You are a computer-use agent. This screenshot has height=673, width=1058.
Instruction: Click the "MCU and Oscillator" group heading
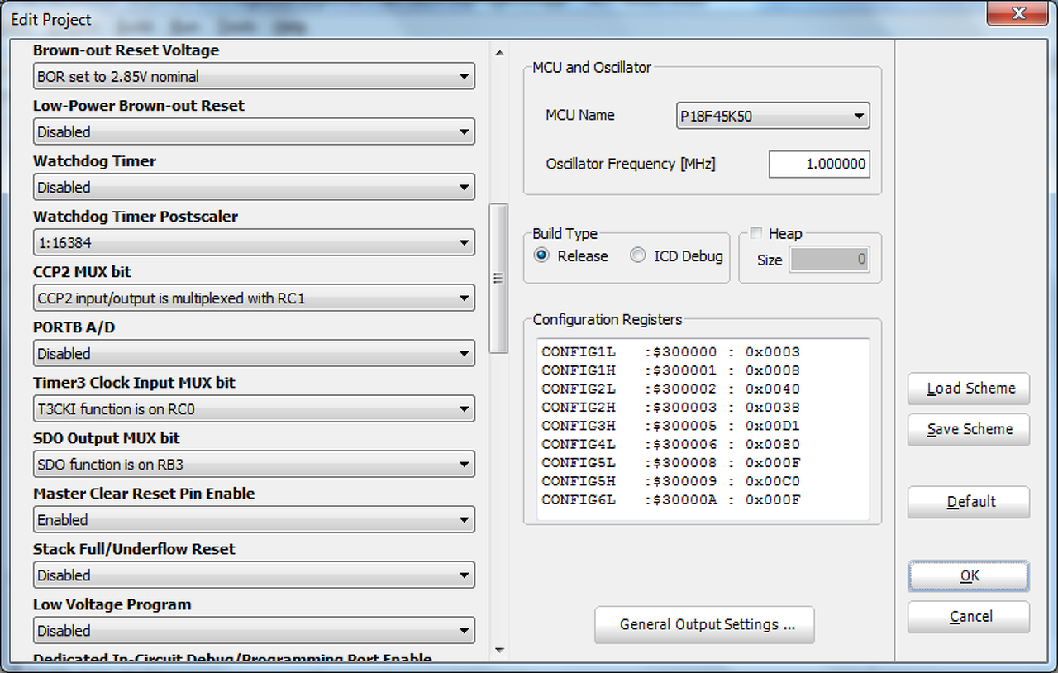(x=592, y=67)
